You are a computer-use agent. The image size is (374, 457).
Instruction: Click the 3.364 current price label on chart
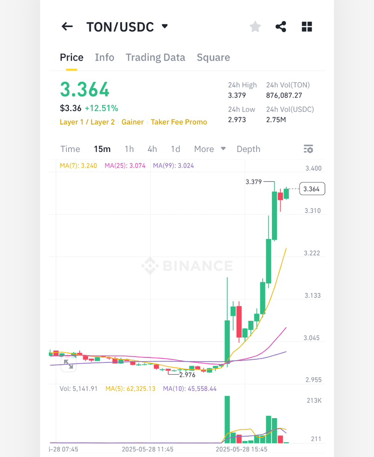click(312, 189)
